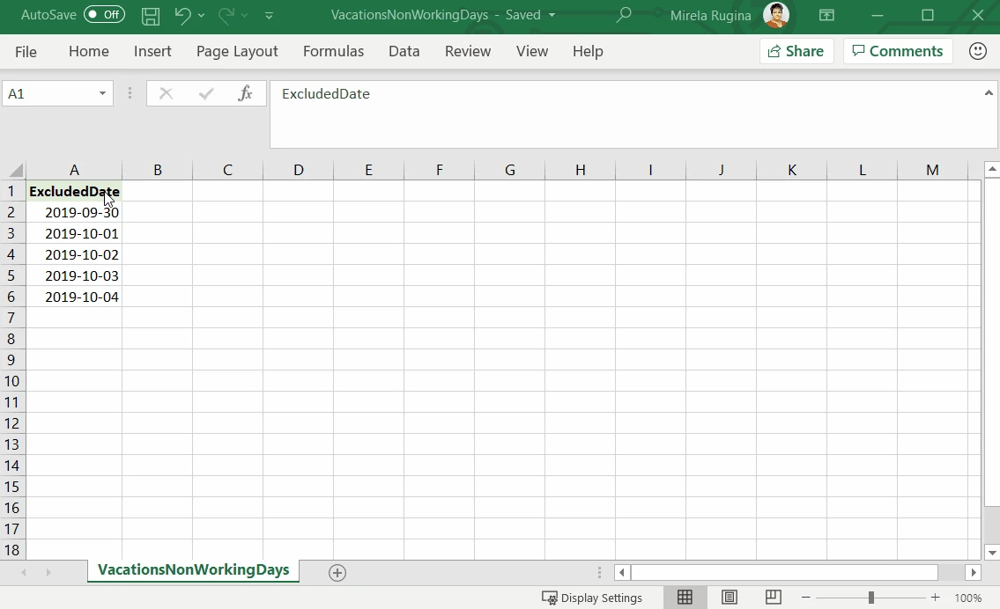Open the Formulas ribbon tab

click(333, 51)
